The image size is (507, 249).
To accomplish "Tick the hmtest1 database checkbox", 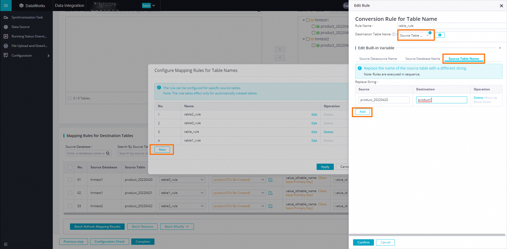I will (308, 20).
